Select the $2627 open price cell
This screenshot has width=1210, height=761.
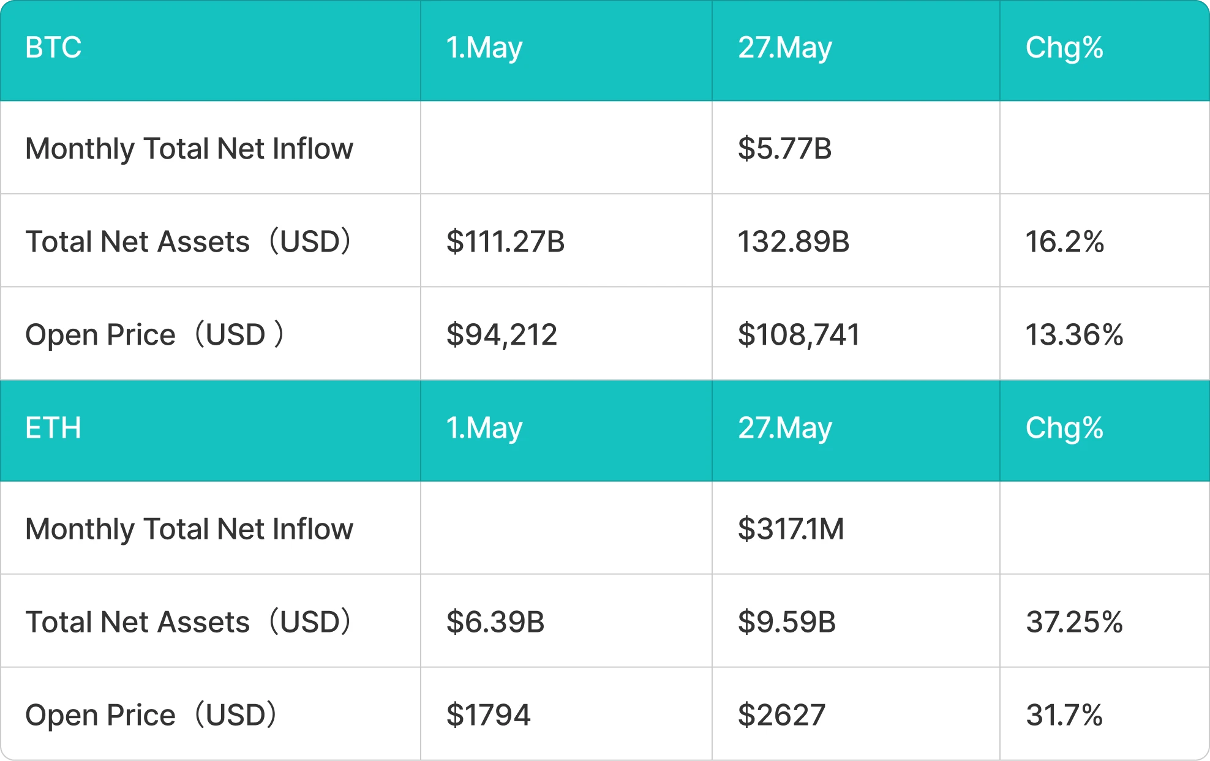tap(781, 715)
